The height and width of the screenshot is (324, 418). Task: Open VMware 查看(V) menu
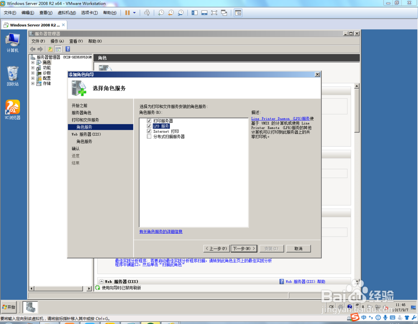(46, 13)
